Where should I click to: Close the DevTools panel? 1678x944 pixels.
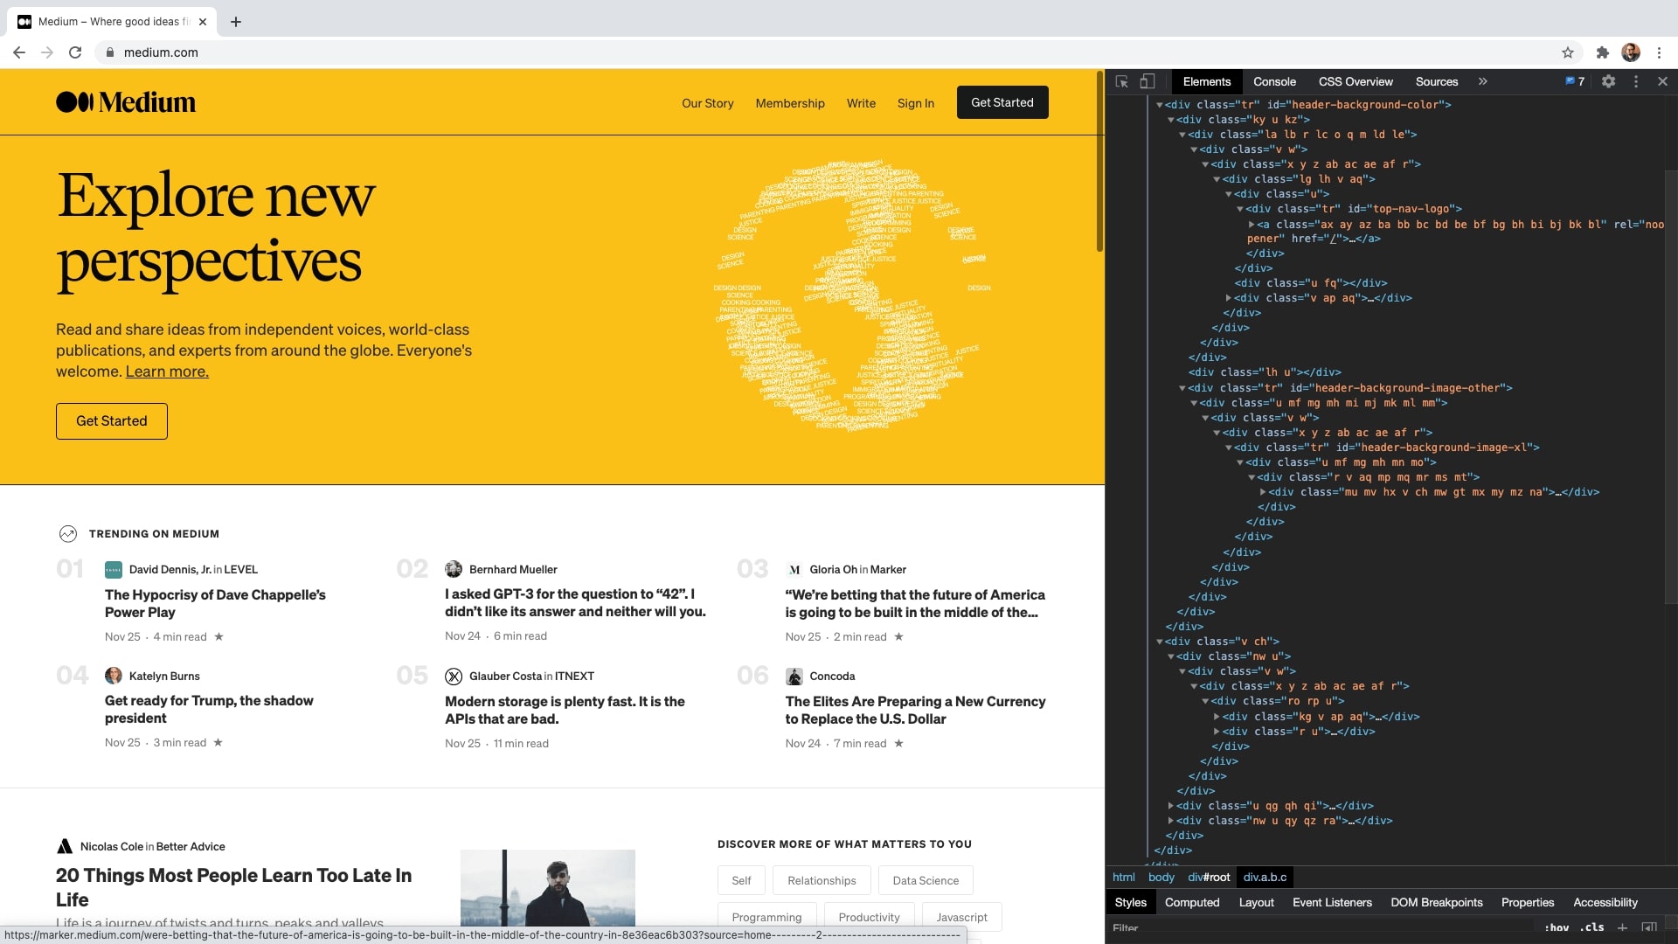[1662, 81]
